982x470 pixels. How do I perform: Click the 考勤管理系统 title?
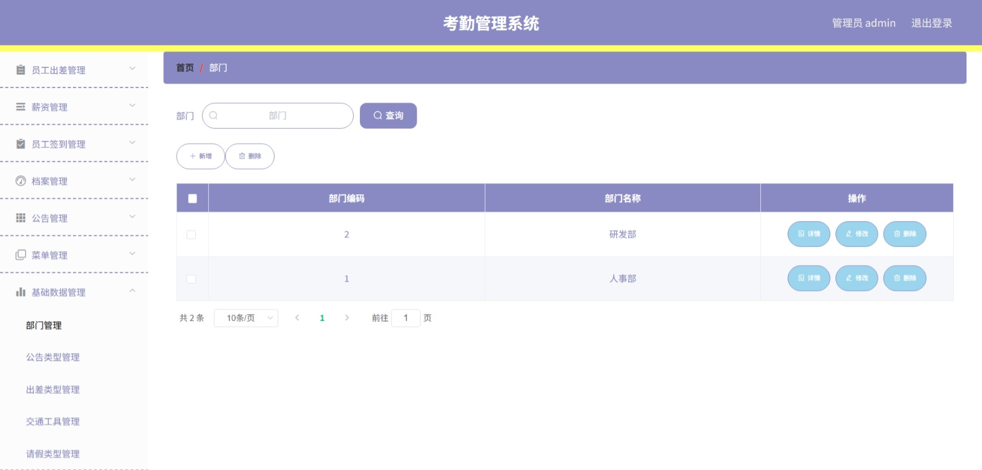click(491, 23)
